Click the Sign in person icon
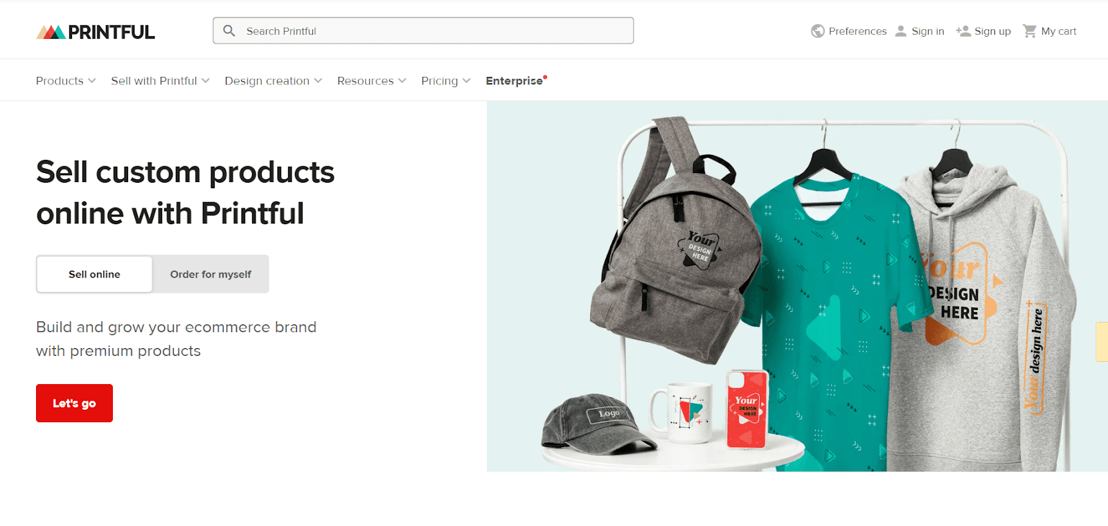The image size is (1108, 526). click(901, 31)
